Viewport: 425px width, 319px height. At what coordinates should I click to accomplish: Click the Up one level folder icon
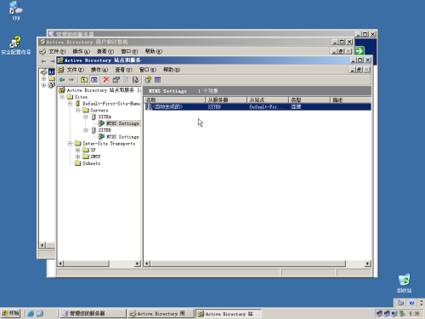[x=84, y=80]
